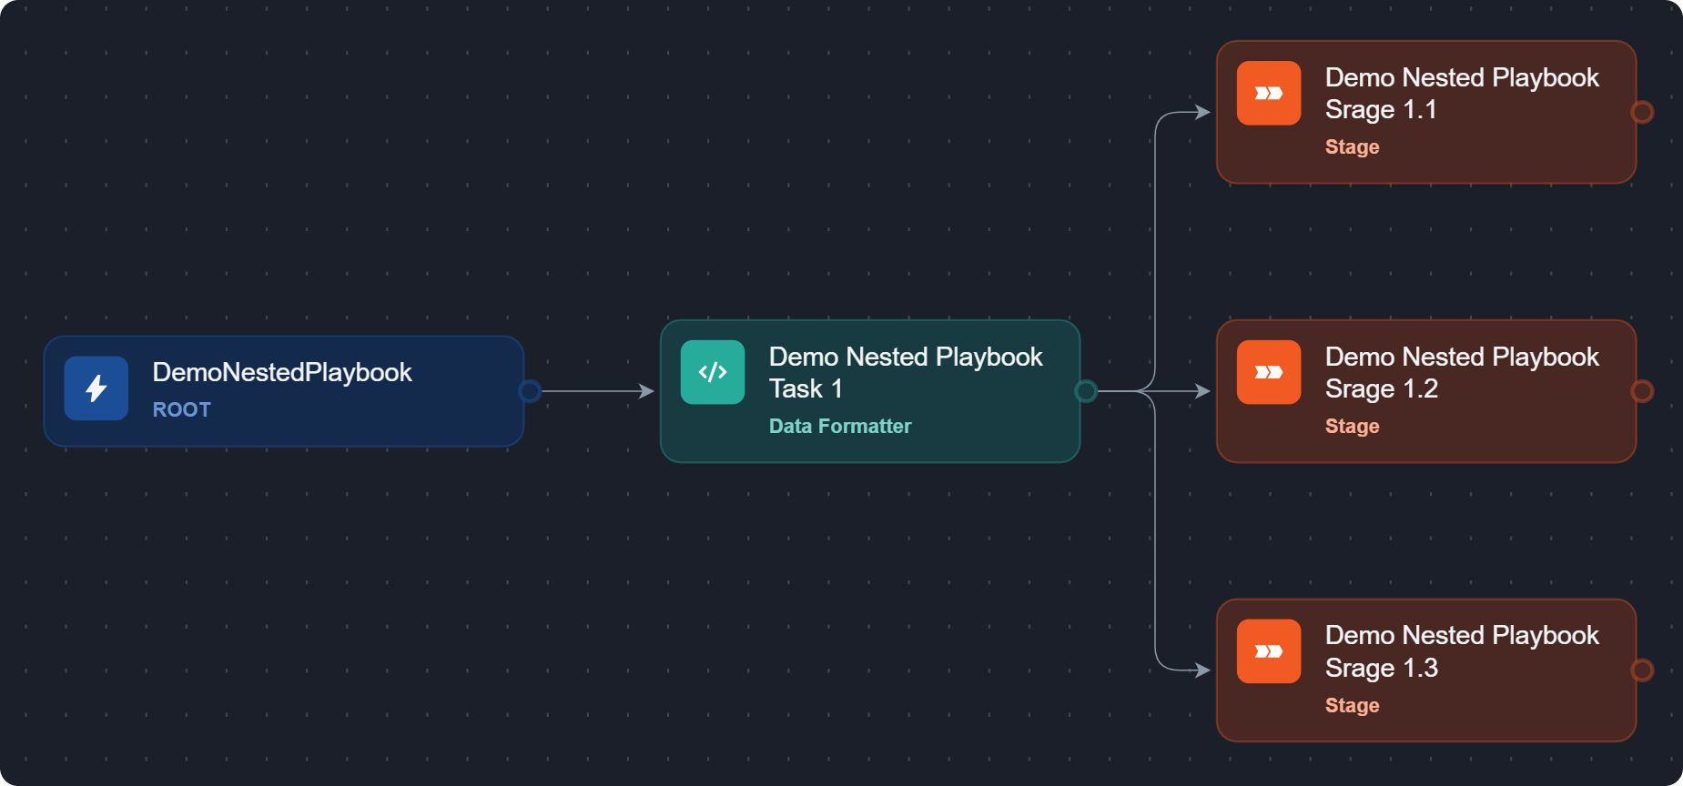Image resolution: width=1683 pixels, height=786 pixels.
Task: Click the orange stage icon for Srage 1.3
Action: (x=1268, y=651)
